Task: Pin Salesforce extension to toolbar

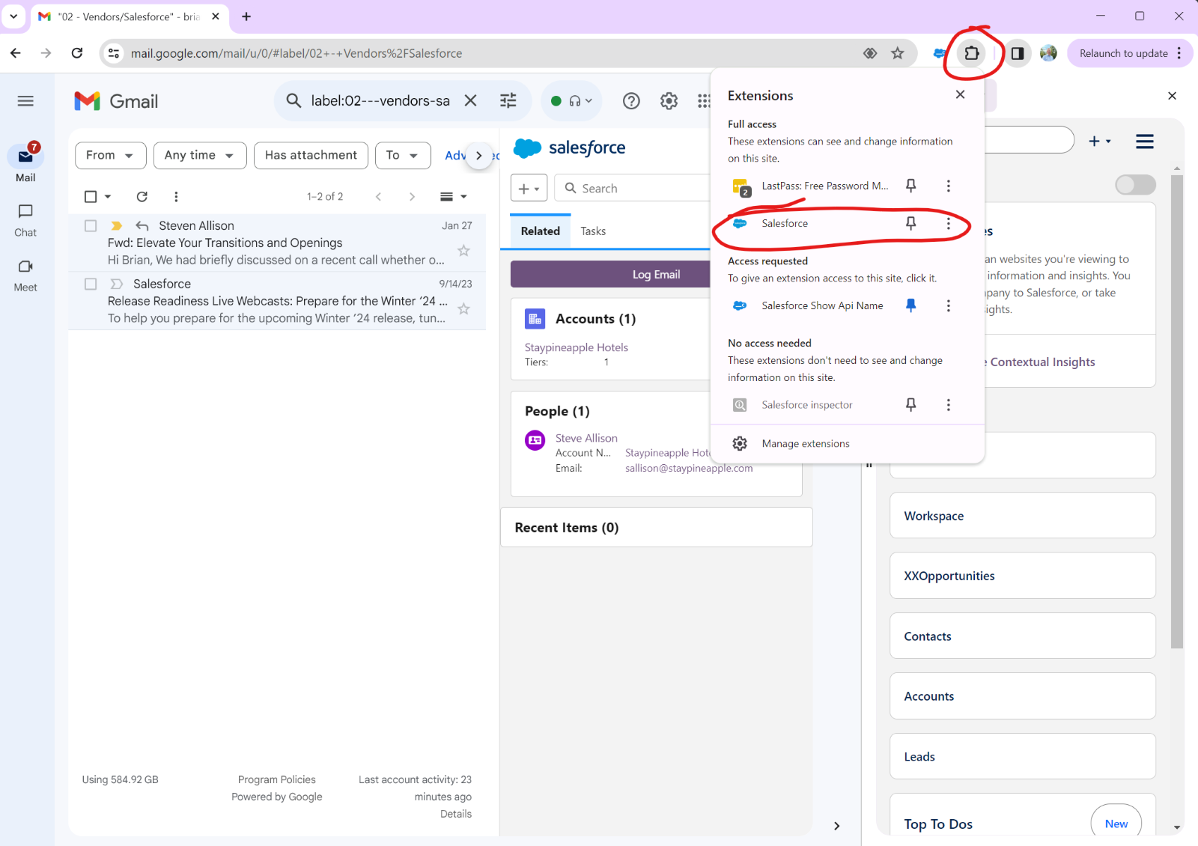Action: coord(911,223)
